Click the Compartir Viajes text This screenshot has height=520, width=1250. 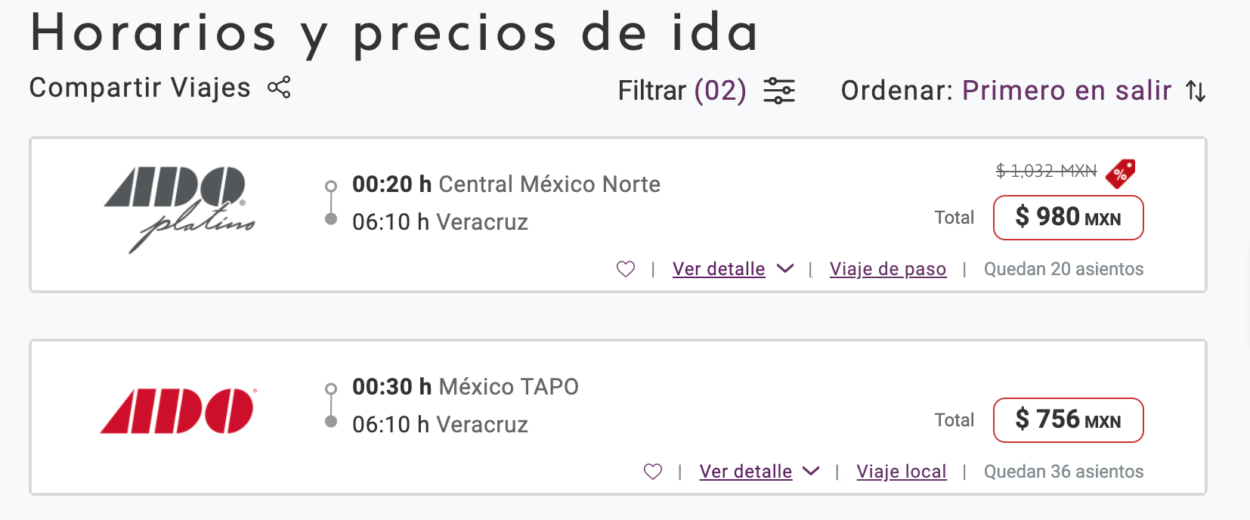tap(140, 88)
